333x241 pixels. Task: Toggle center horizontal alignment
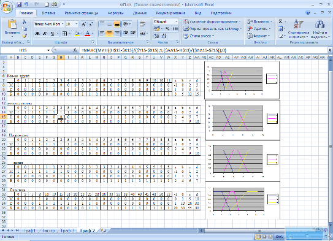click(x=109, y=33)
